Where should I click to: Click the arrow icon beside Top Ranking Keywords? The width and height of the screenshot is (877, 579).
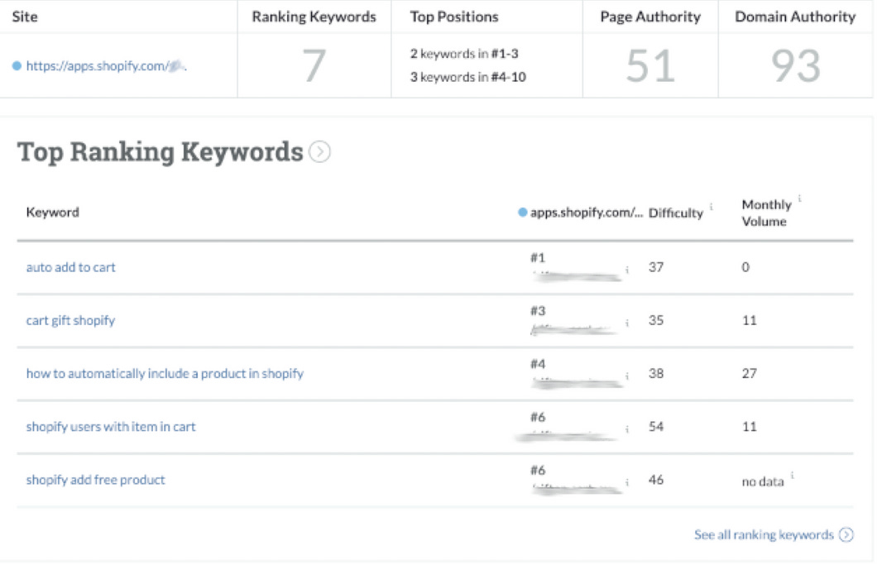319,151
